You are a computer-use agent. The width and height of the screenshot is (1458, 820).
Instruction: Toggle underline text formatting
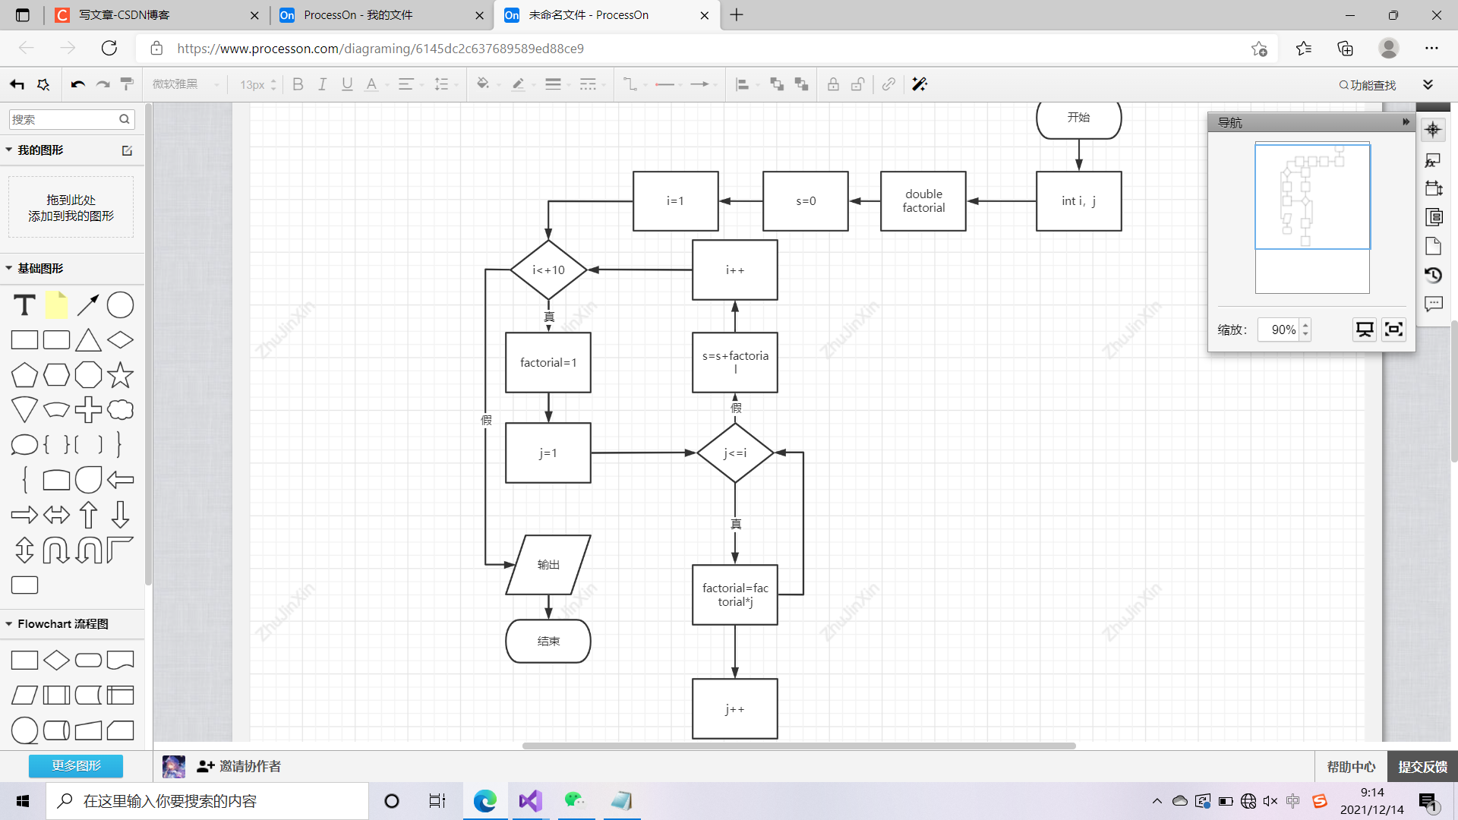pyautogui.click(x=347, y=84)
